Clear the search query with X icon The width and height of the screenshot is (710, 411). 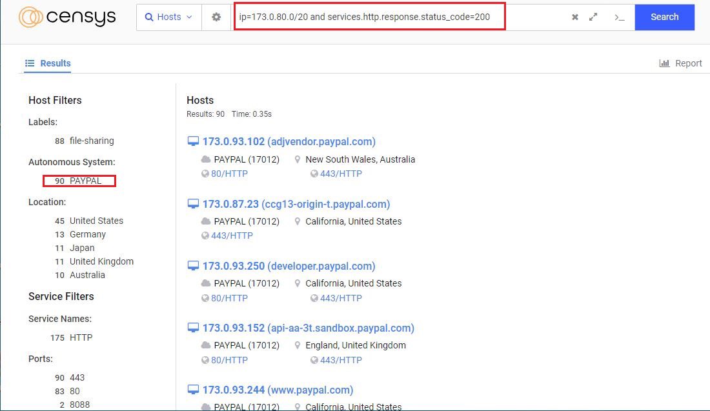tap(575, 17)
